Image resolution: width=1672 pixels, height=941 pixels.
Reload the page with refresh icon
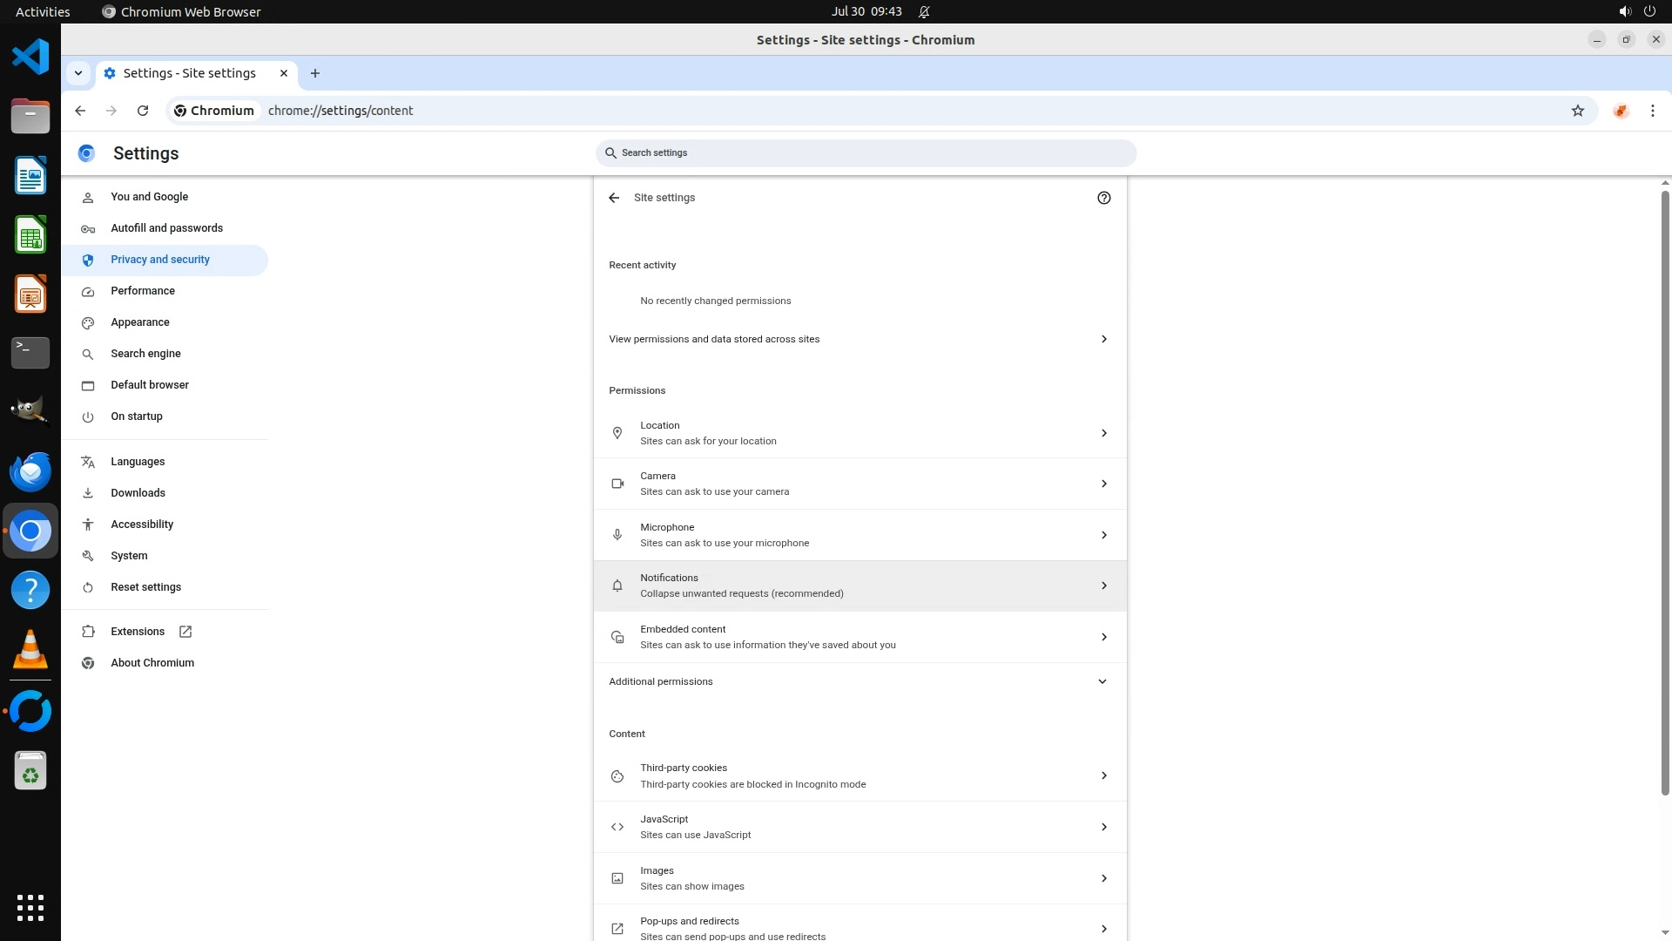[143, 111]
